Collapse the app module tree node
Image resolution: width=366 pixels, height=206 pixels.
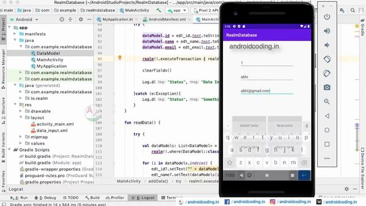coord(10,27)
